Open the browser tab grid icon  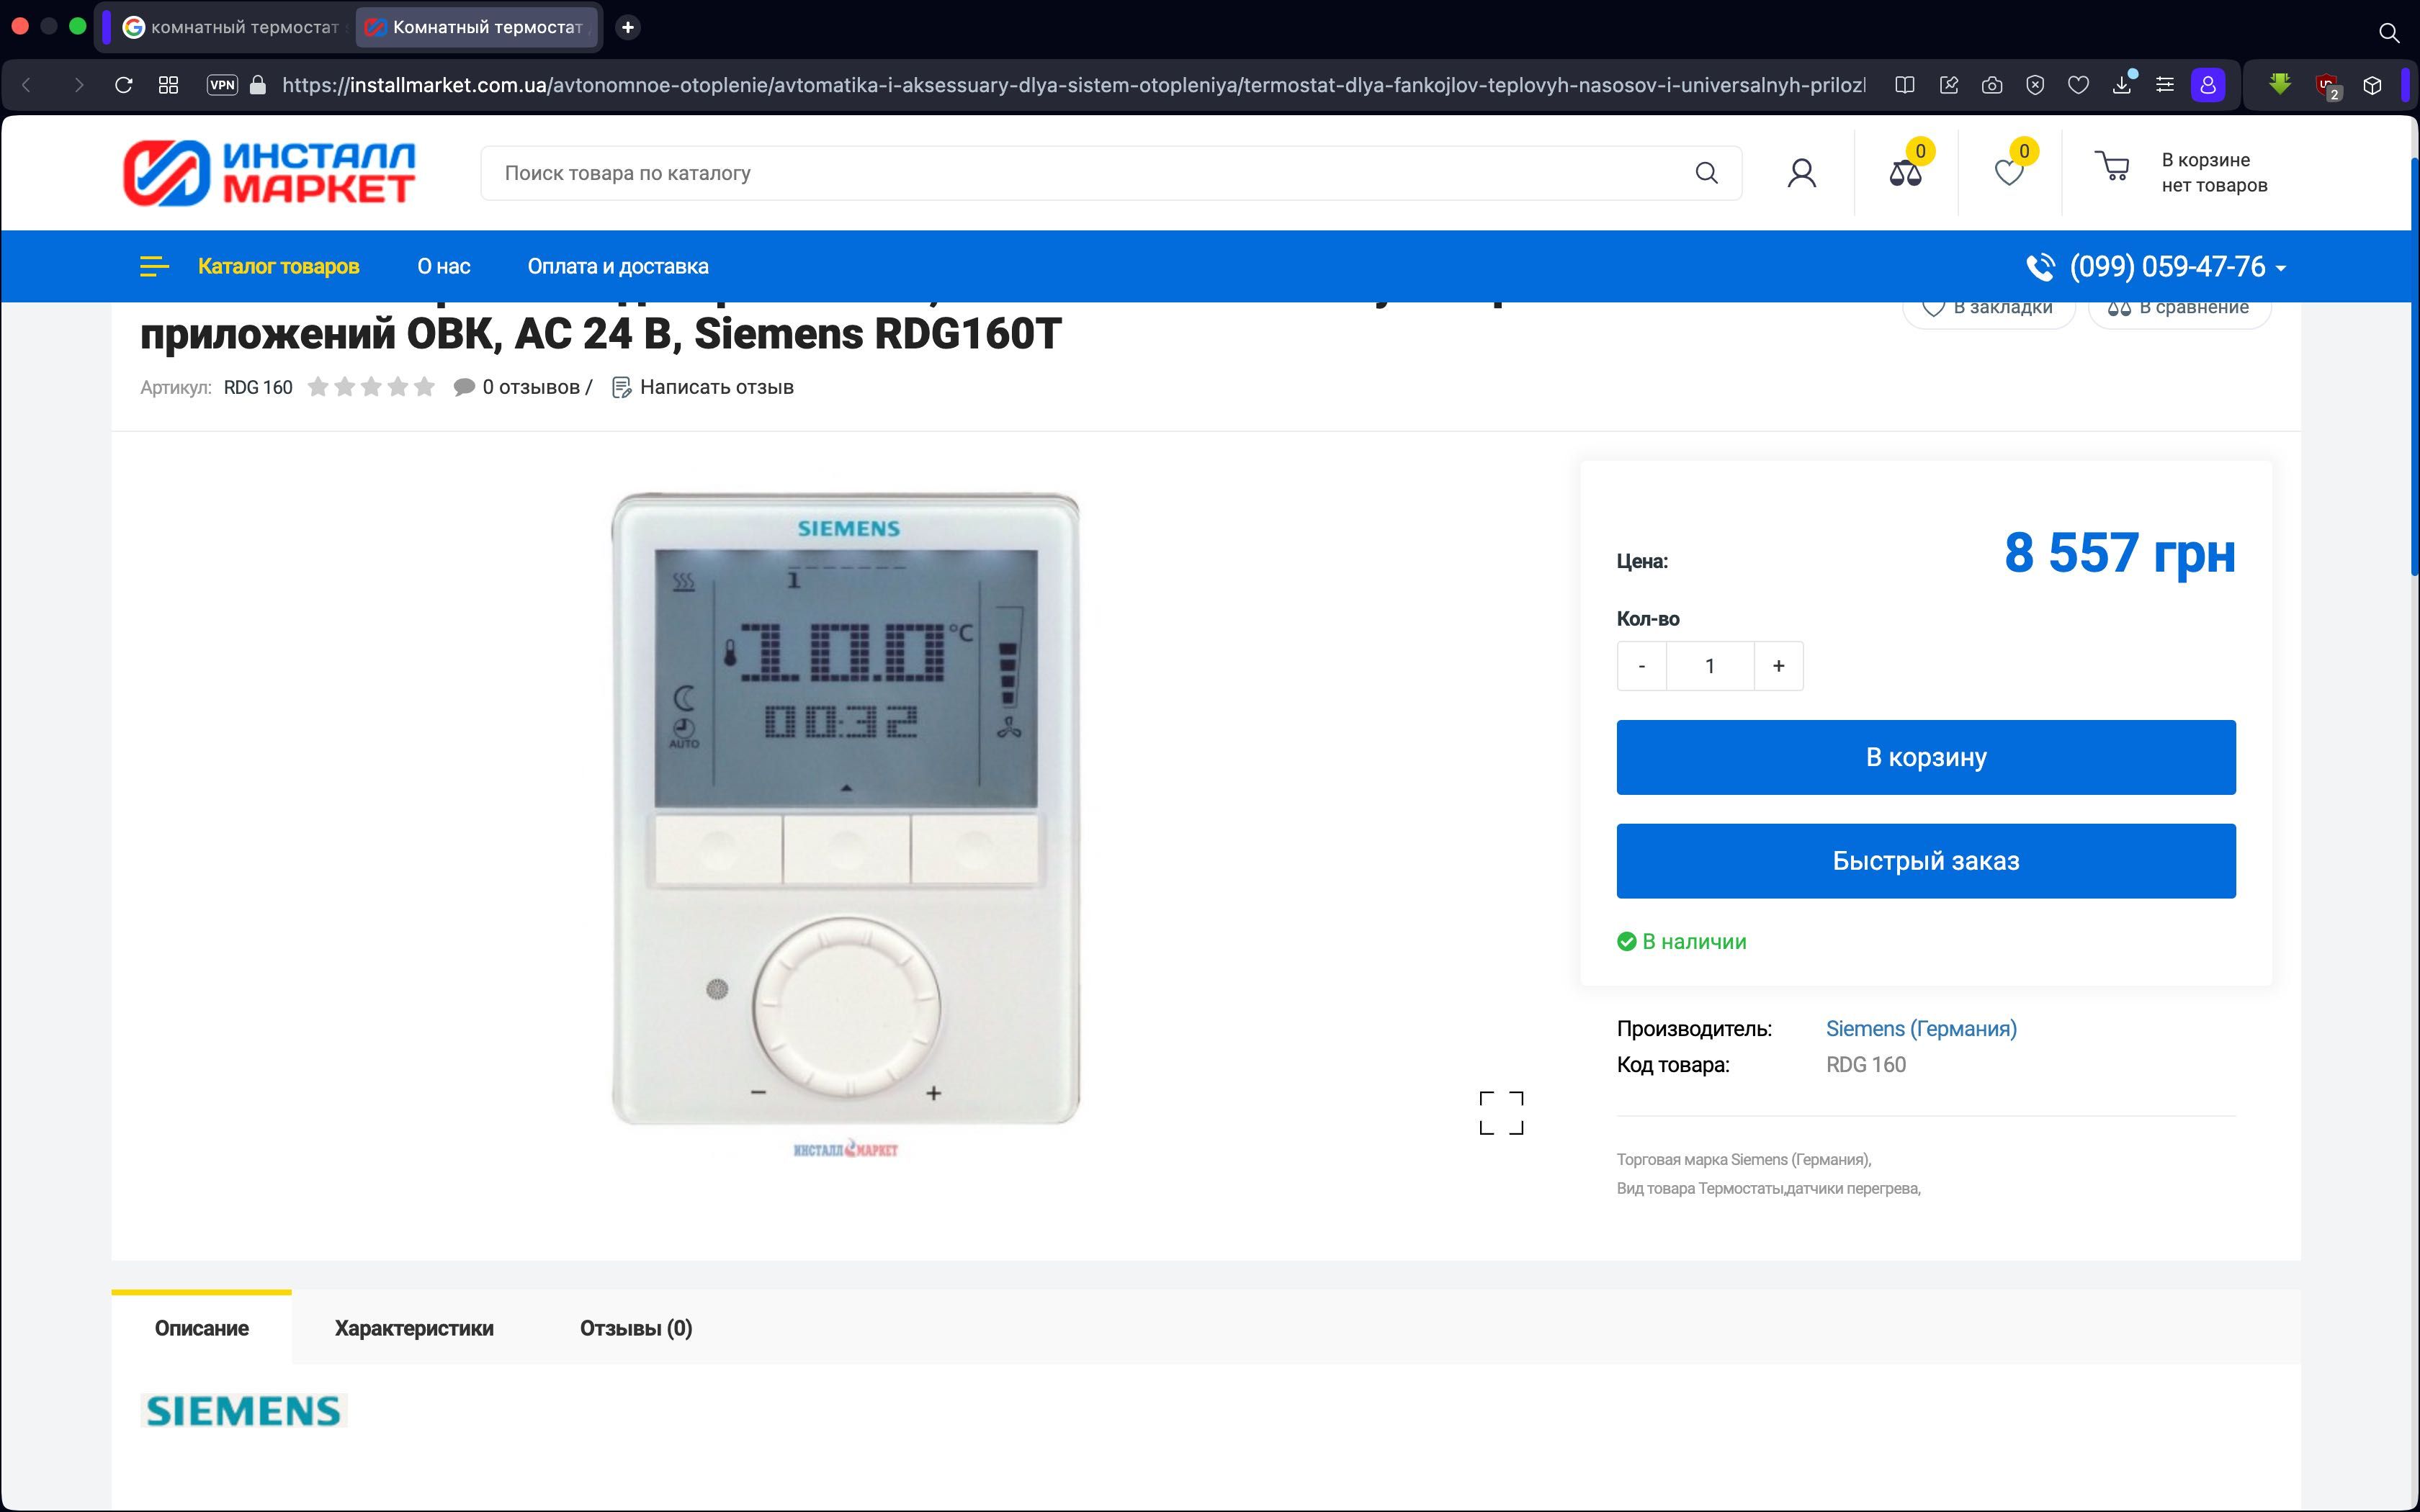tap(169, 85)
